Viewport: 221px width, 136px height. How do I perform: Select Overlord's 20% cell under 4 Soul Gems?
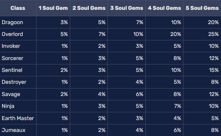176,34
